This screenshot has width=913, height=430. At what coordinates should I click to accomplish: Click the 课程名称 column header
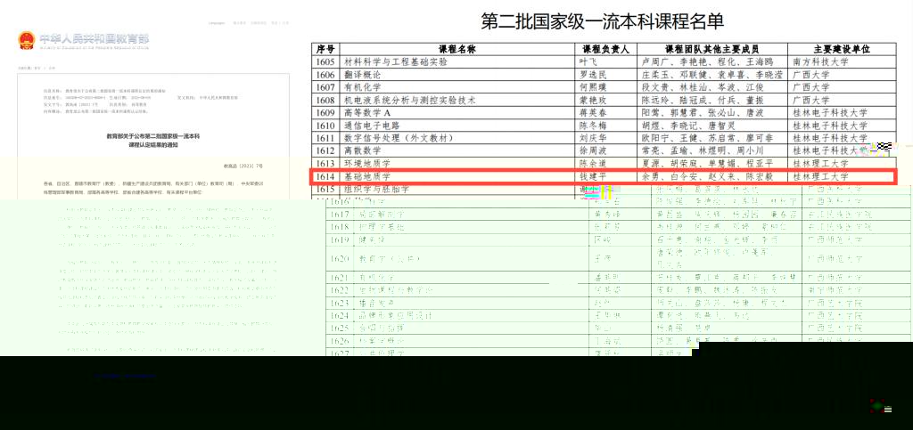(x=457, y=49)
